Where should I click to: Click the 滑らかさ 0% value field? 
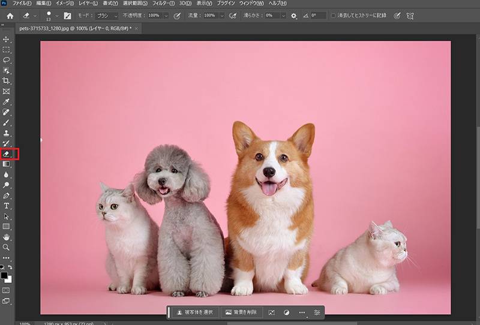(x=272, y=16)
